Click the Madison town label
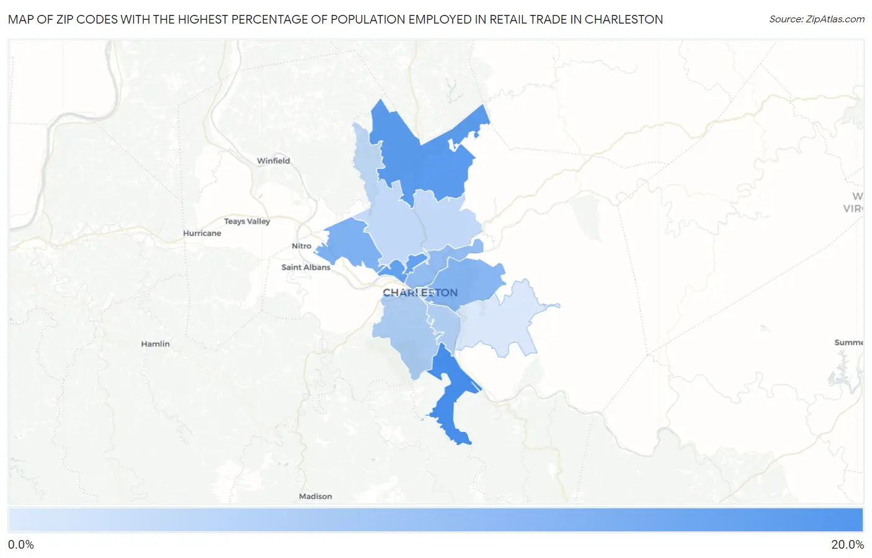872x558 pixels. tap(315, 497)
